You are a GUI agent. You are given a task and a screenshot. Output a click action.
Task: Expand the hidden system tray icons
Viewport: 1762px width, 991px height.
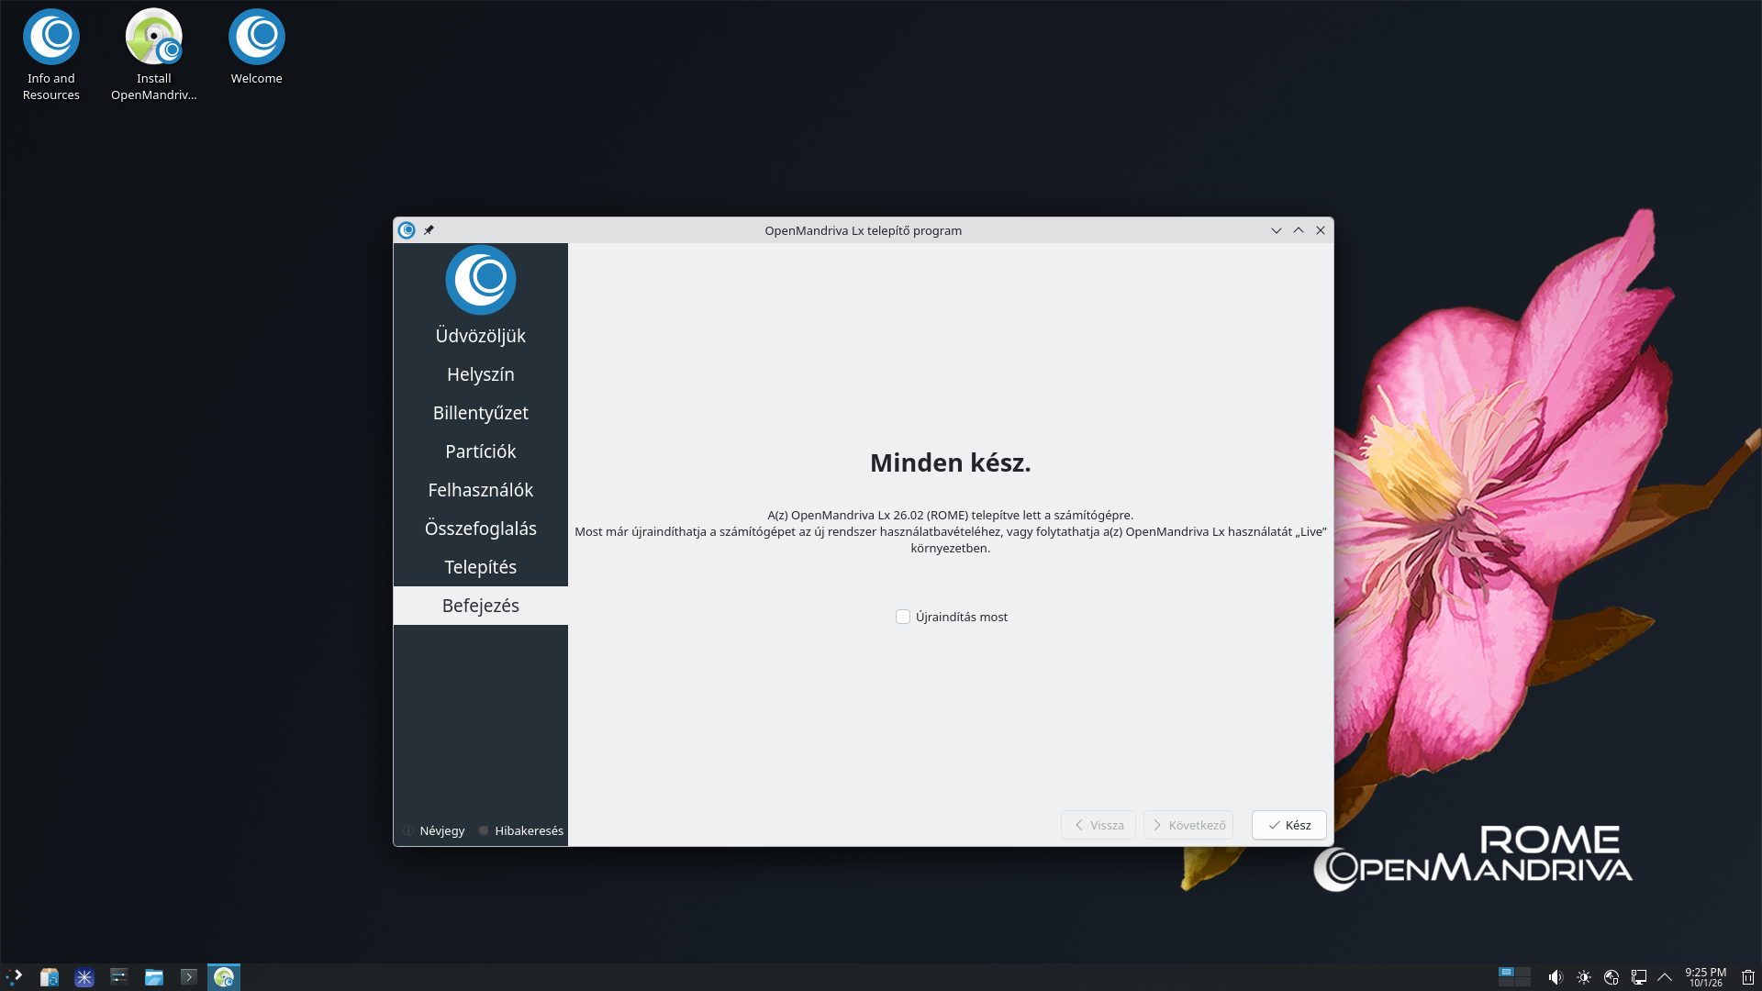tap(1665, 977)
